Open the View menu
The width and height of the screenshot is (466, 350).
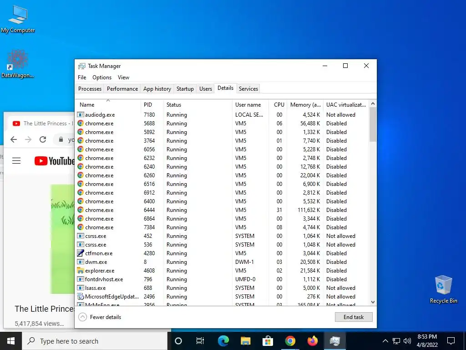[123, 77]
